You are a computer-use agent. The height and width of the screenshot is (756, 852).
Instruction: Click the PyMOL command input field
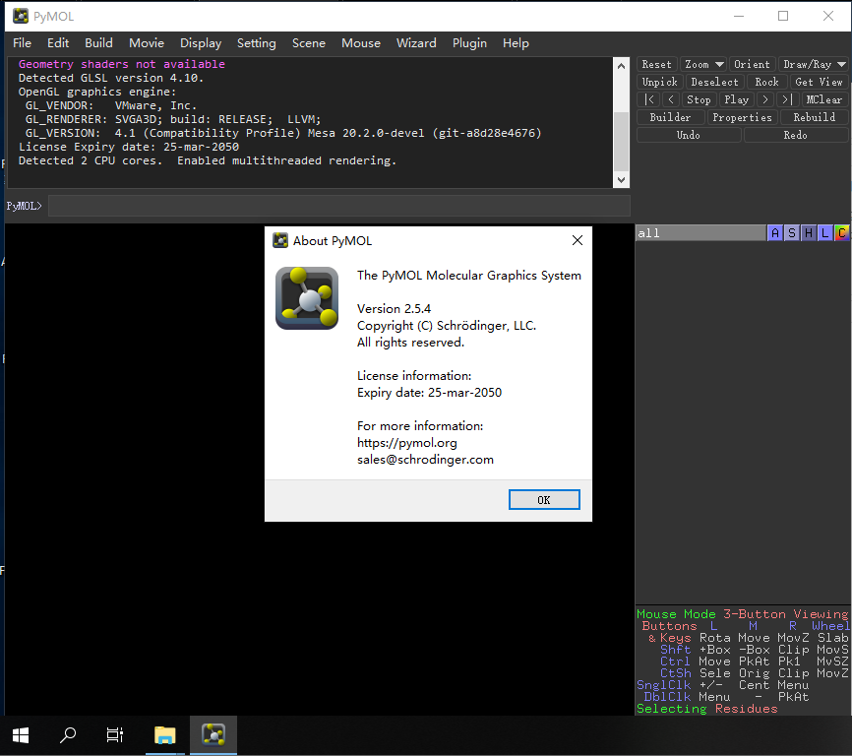tap(339, 206)
